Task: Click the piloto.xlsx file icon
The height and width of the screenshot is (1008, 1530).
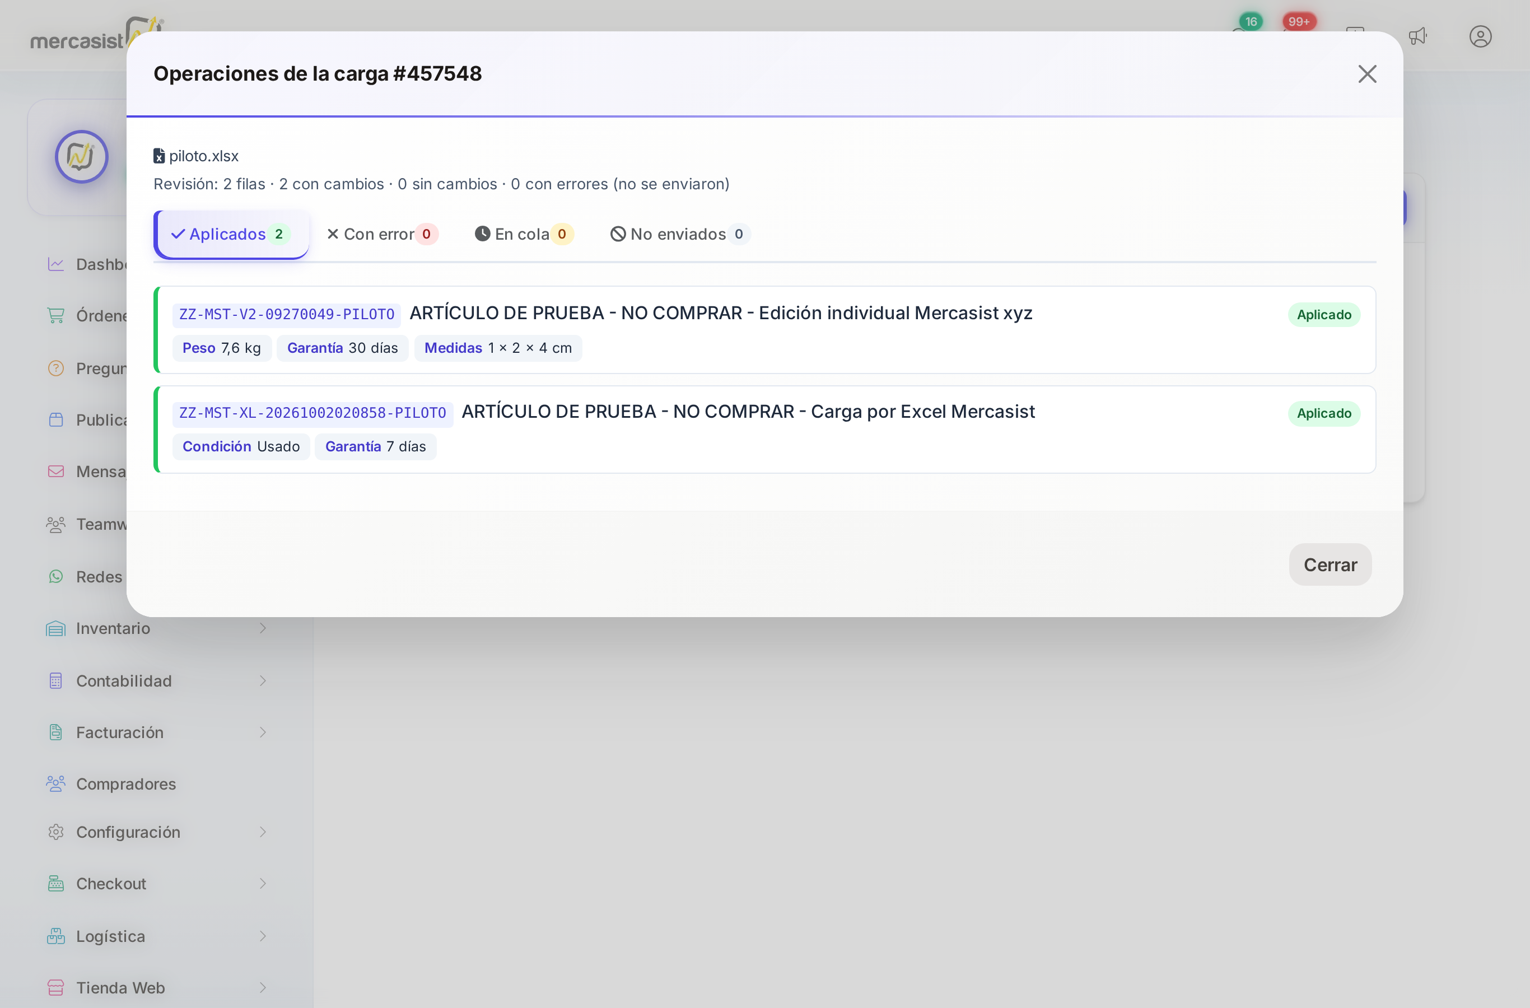Action: (x=159, y=156)
